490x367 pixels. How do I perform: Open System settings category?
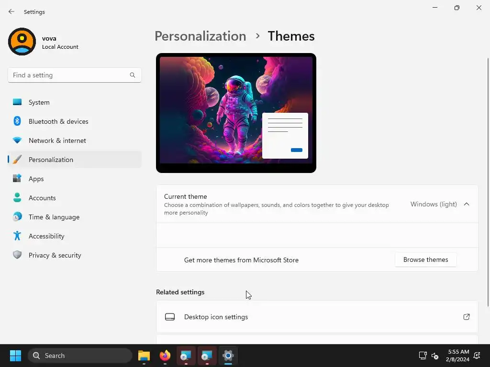pyautogui.click(x=75, y=102)
